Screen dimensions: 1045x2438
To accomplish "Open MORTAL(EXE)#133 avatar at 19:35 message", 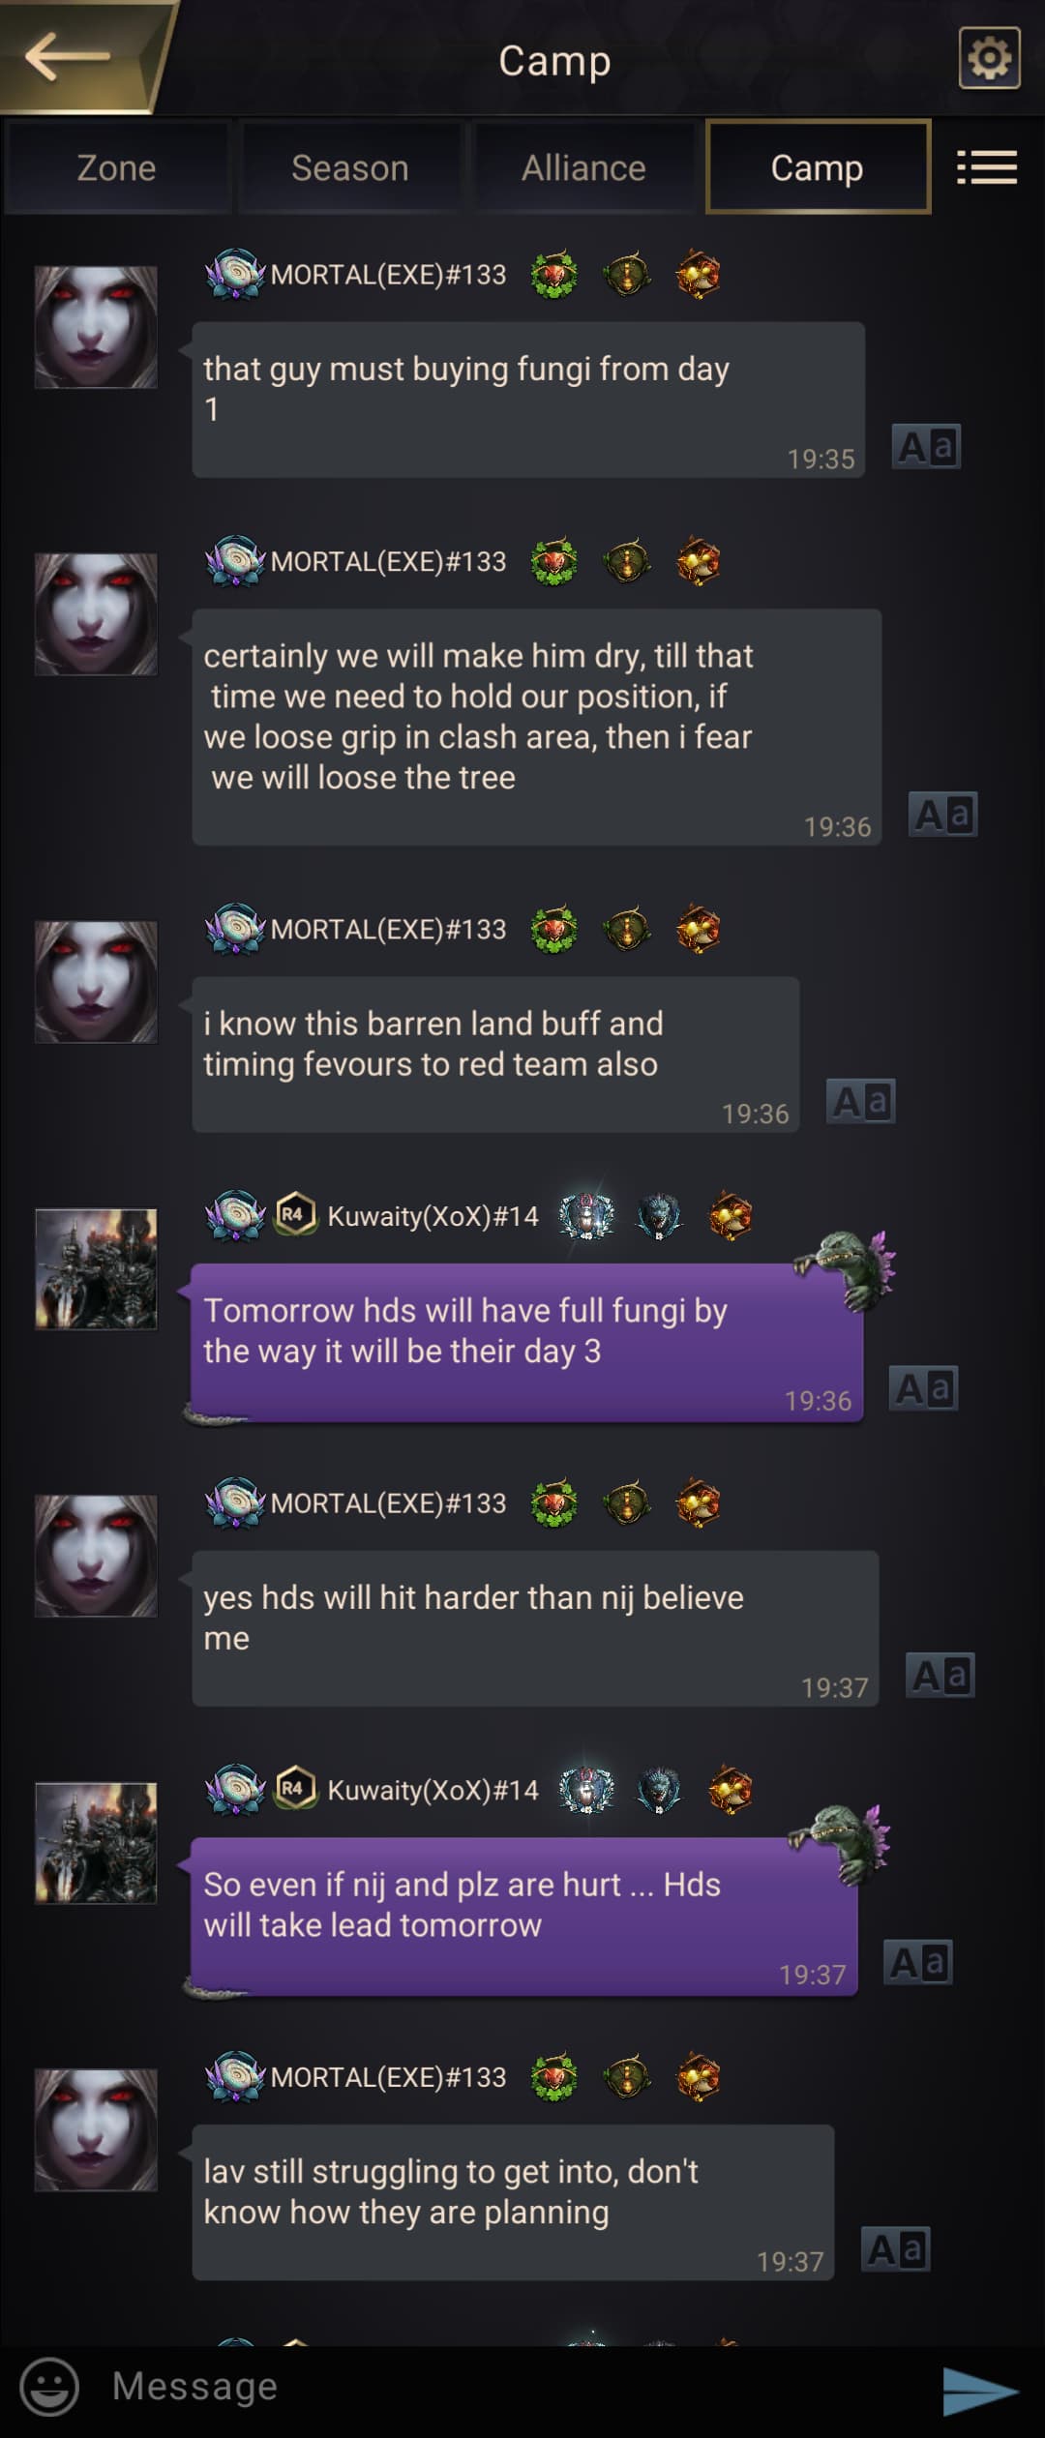I will point(96,327).
